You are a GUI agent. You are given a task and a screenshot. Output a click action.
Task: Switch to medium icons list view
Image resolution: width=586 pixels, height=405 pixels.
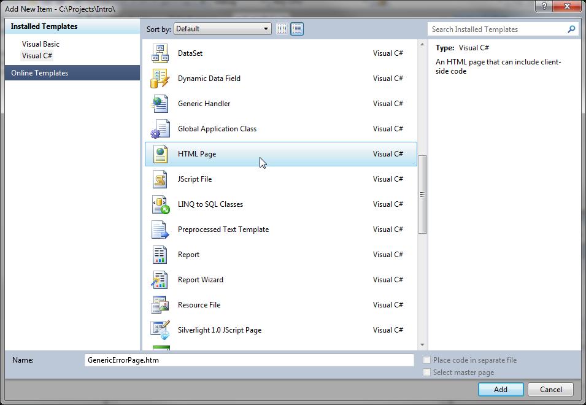coord(297,29)
